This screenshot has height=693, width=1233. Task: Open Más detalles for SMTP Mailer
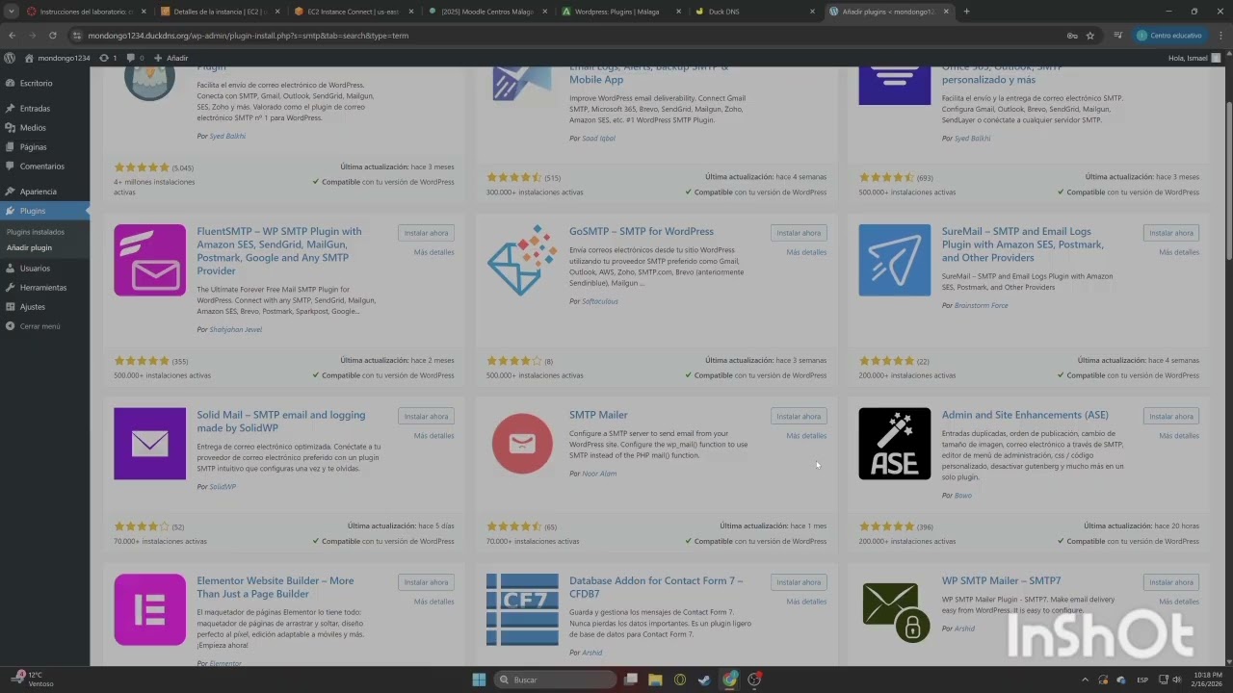(x=806, y=436)
